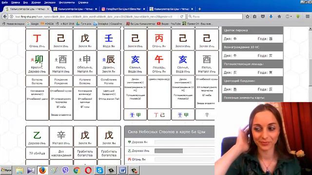Launch Opera from the taskbar
The image size is (312, 175).
click(88, 170)
